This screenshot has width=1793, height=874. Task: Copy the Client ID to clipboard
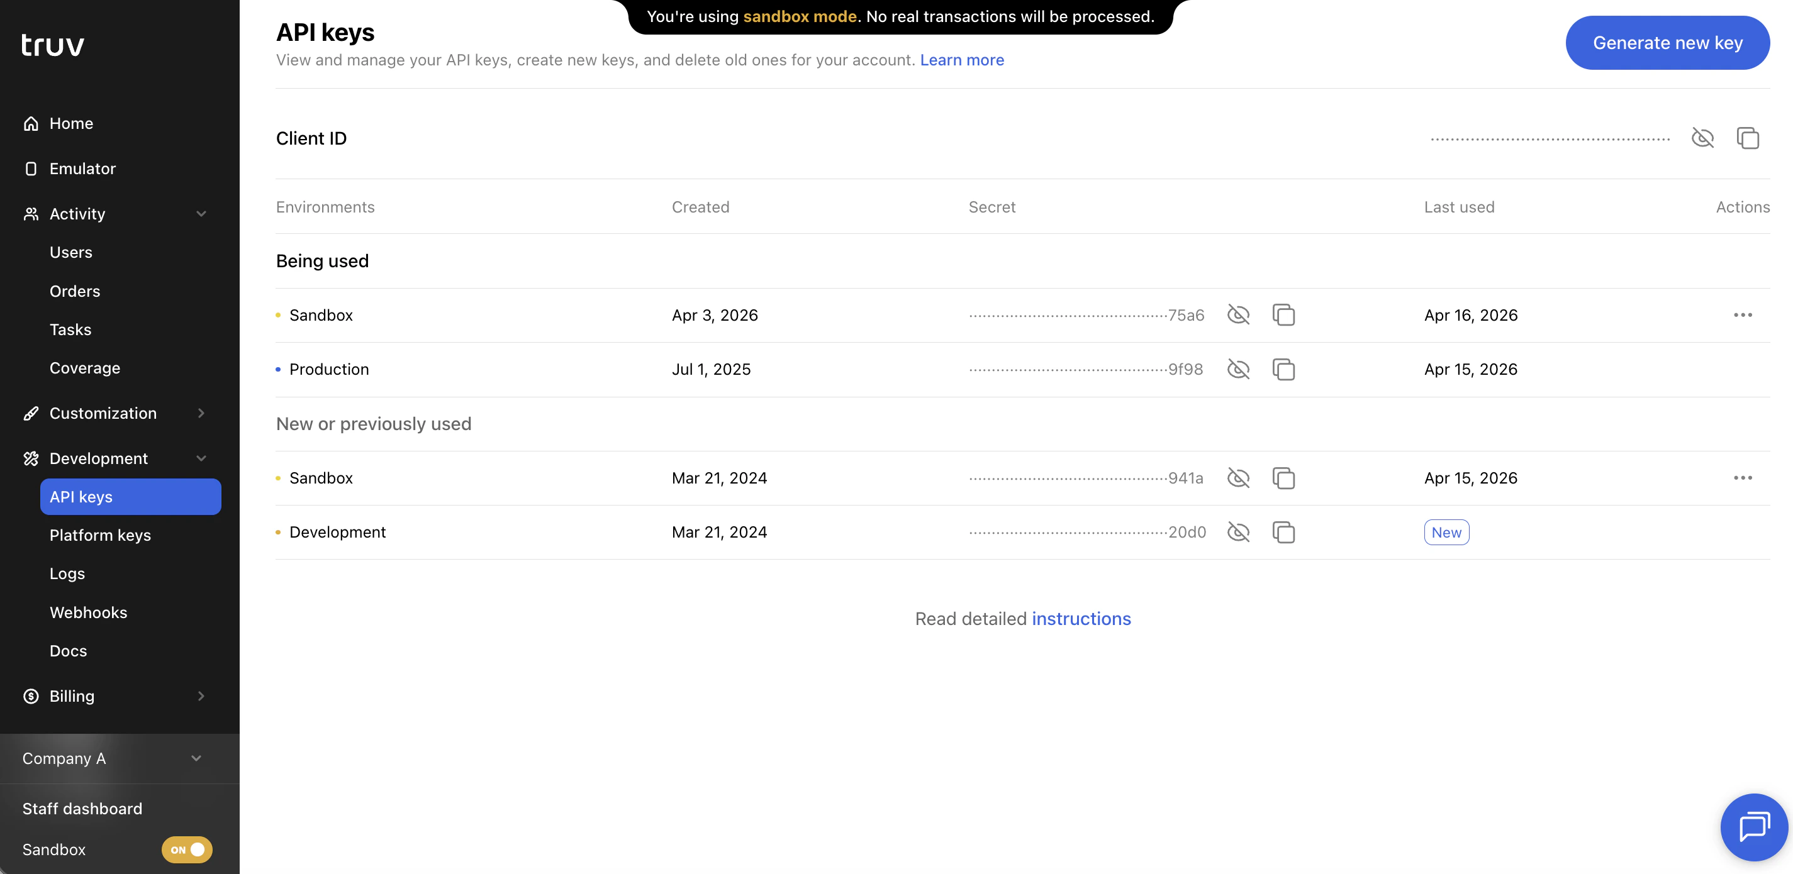(x=1748, y=138)
